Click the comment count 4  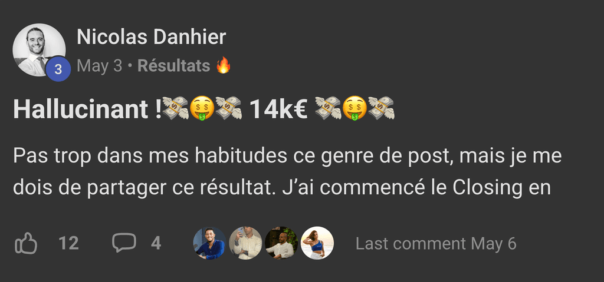[156, 243]
